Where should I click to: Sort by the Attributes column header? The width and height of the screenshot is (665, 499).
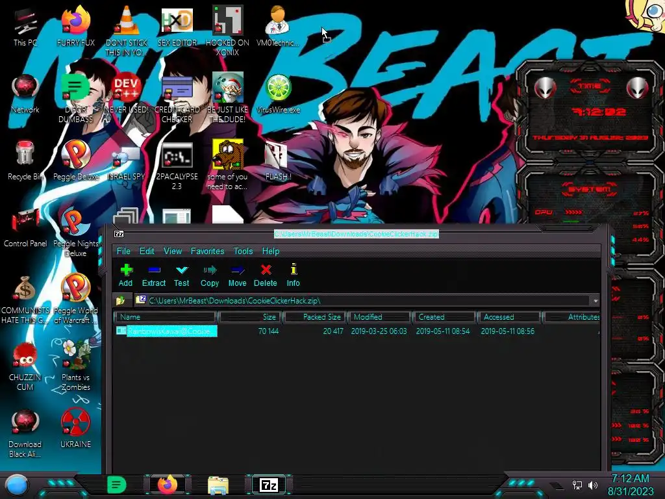click(x=571, y=317)
